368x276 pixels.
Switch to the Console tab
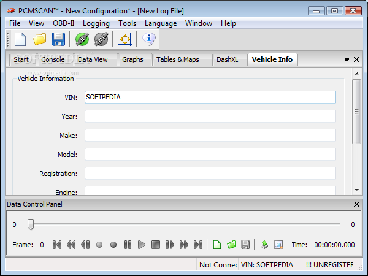53,59
